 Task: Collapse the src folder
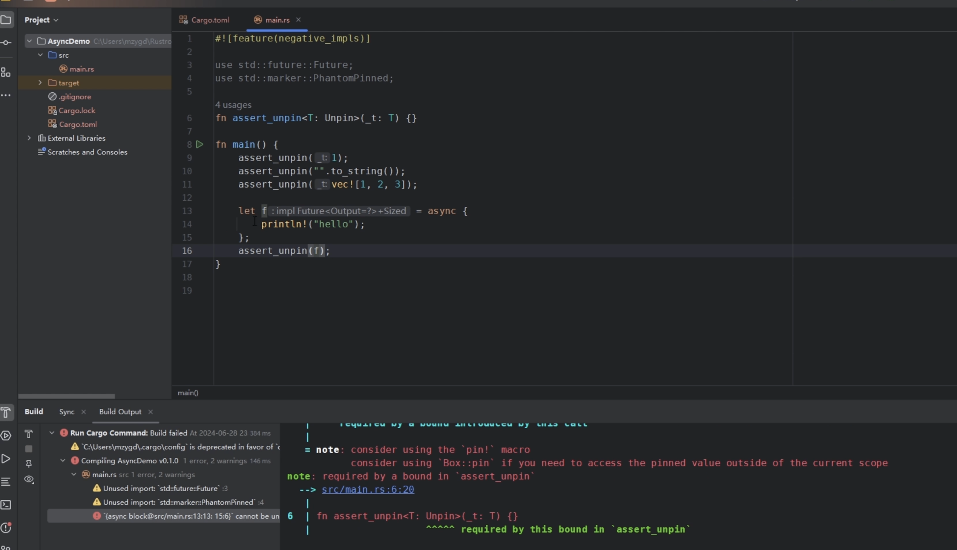40,55
